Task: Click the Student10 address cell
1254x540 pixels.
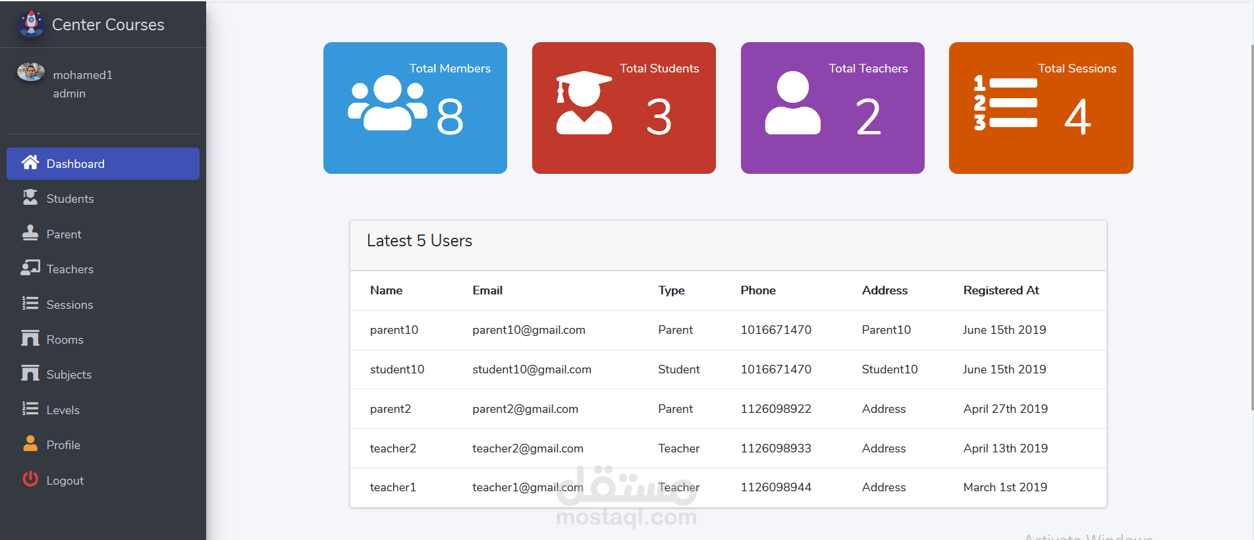Action: click(x=890, y=369)
